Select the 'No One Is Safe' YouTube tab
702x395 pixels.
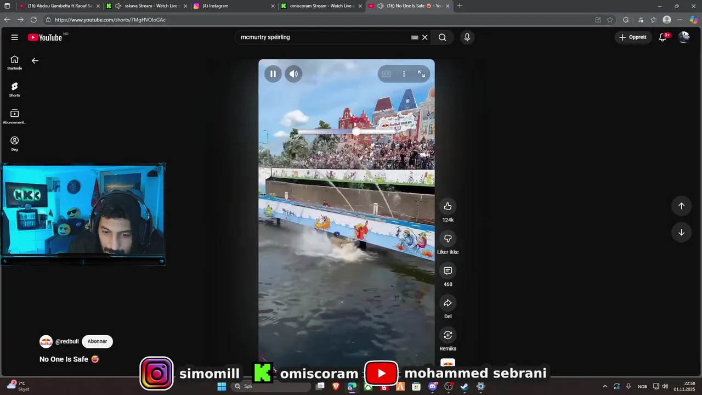coord(409,6)
